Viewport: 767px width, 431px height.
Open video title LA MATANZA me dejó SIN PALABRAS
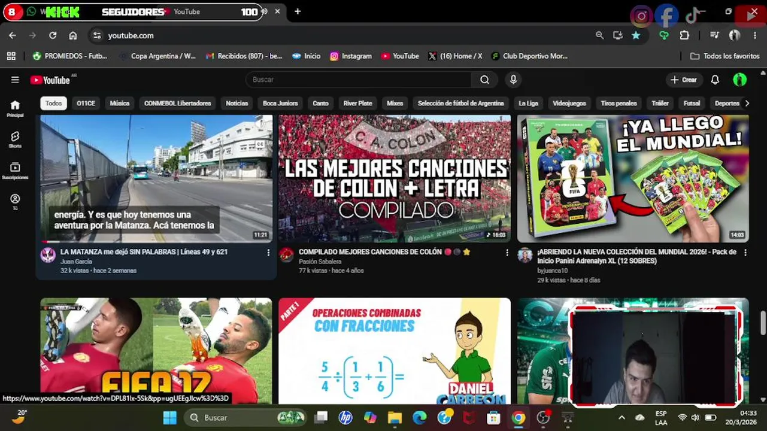click(x=144, y=252)
